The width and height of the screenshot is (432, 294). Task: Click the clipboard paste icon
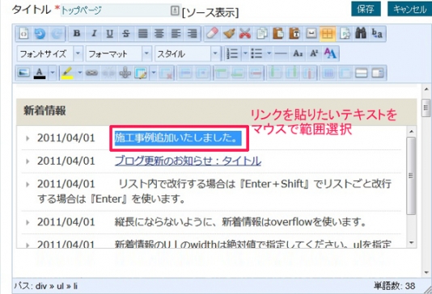(278, 34)
